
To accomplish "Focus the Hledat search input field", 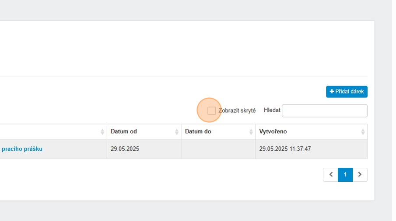I will (324, 111).
